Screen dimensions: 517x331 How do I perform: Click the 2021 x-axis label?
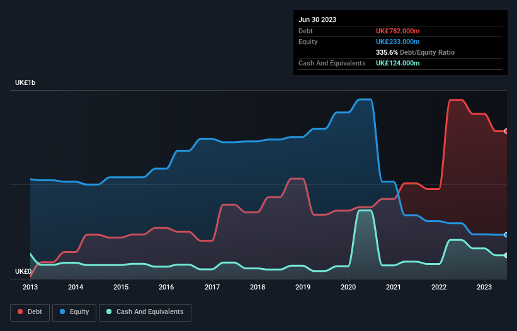(x=394, y=287)
